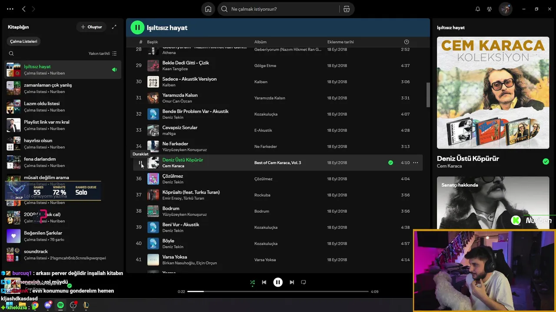The height and width of the screenshot is (312, 556).
Task: Select the track Böyle
Action: click(168, 241)
